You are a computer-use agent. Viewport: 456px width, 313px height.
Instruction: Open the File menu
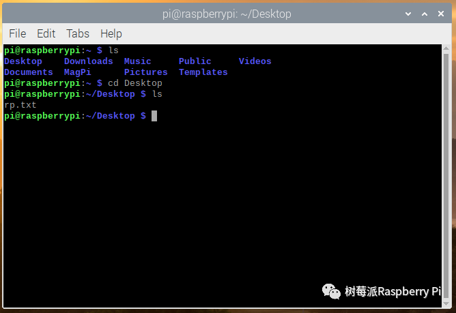point(17,33)
